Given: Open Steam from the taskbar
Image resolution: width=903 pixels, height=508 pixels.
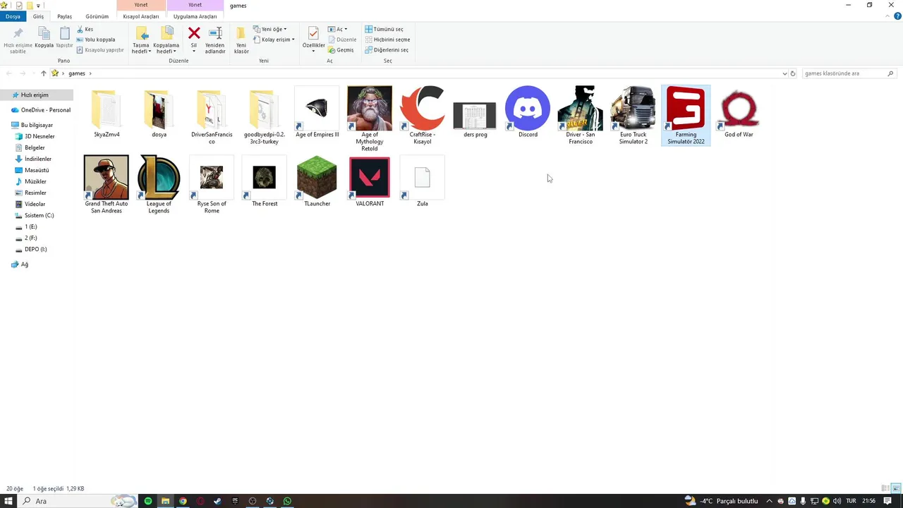Looking at the screenshot, I should (x=217, y=501).
